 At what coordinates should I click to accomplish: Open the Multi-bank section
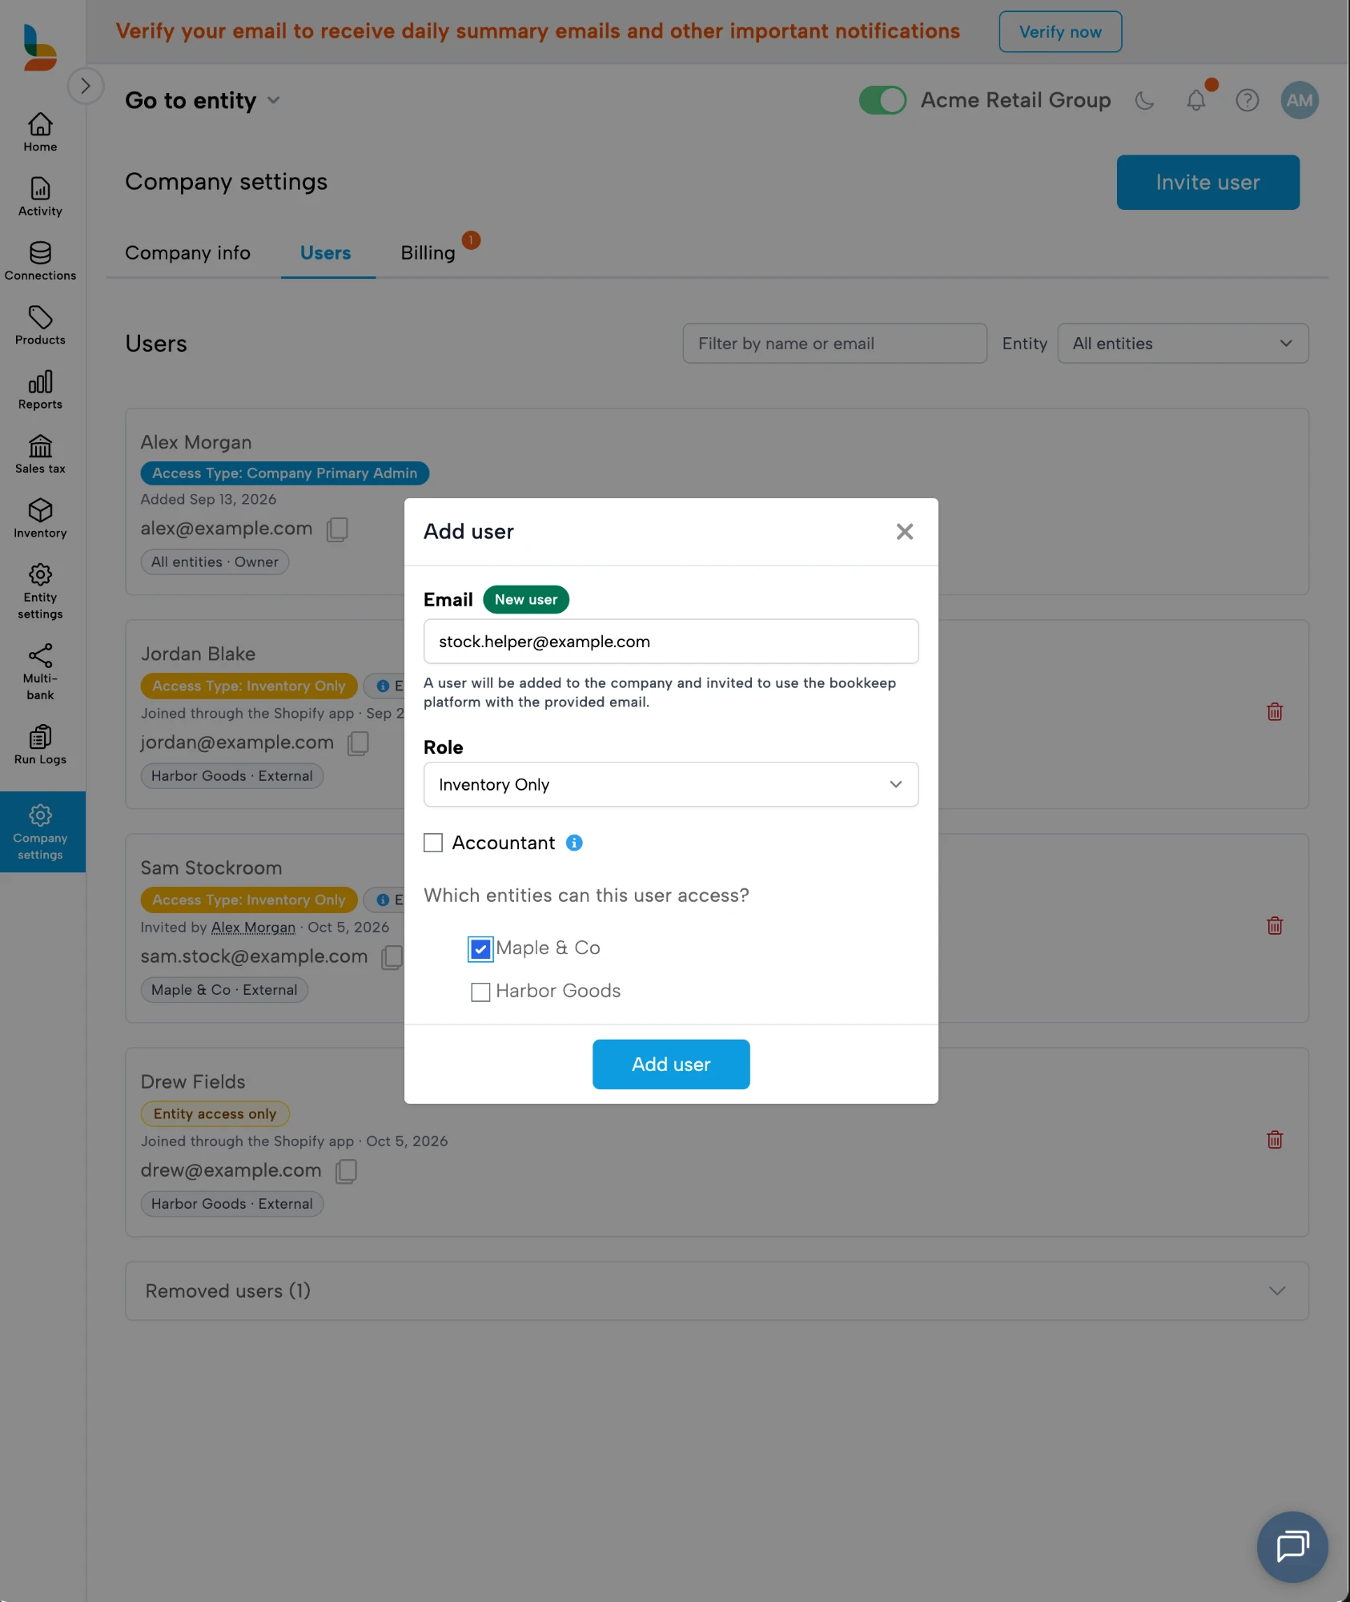pos(40,673)
